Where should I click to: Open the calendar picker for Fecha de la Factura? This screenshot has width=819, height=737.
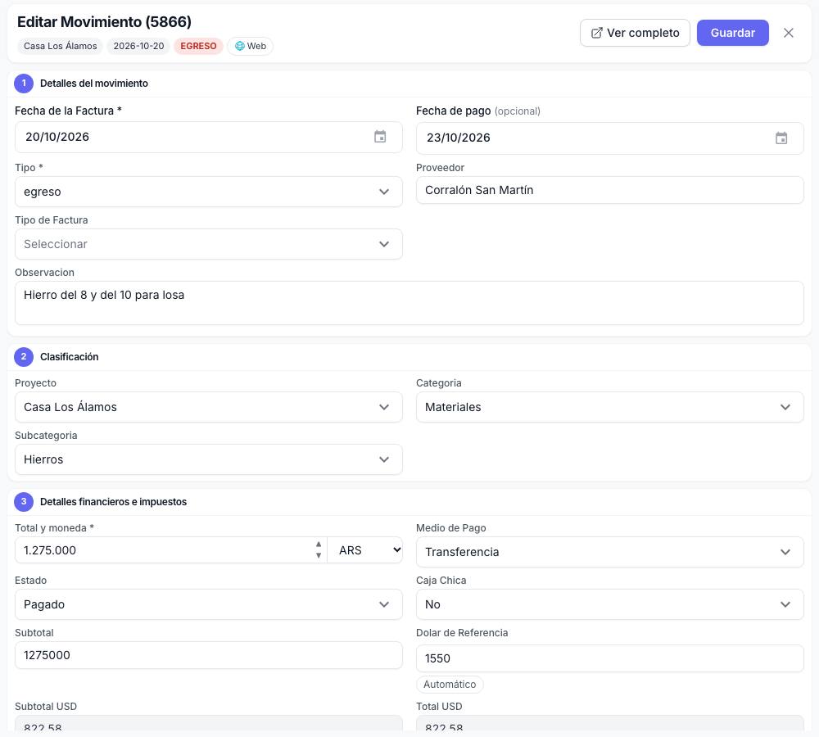[x=380, y=137]
